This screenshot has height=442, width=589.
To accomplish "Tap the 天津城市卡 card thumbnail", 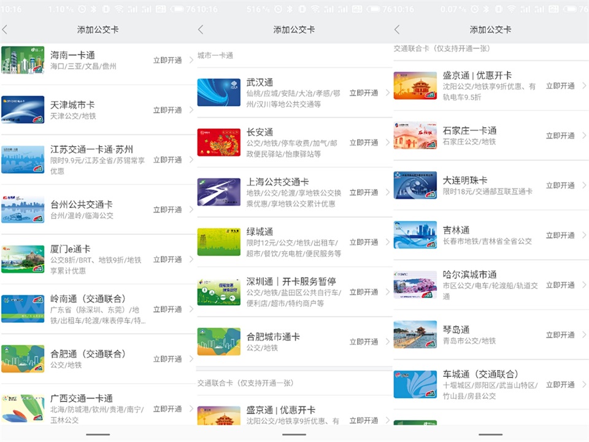I will (x=23, y=110).
